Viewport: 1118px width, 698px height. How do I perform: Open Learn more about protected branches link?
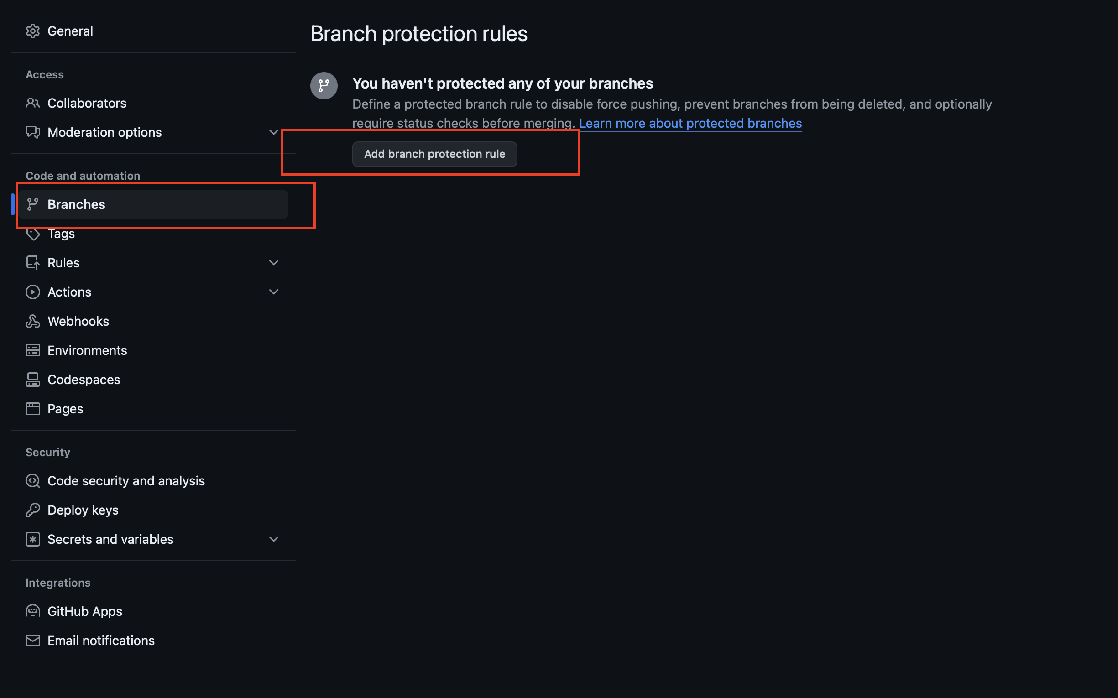(x=690, y=123)
